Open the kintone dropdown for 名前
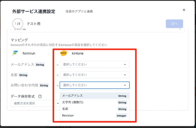 94,75
